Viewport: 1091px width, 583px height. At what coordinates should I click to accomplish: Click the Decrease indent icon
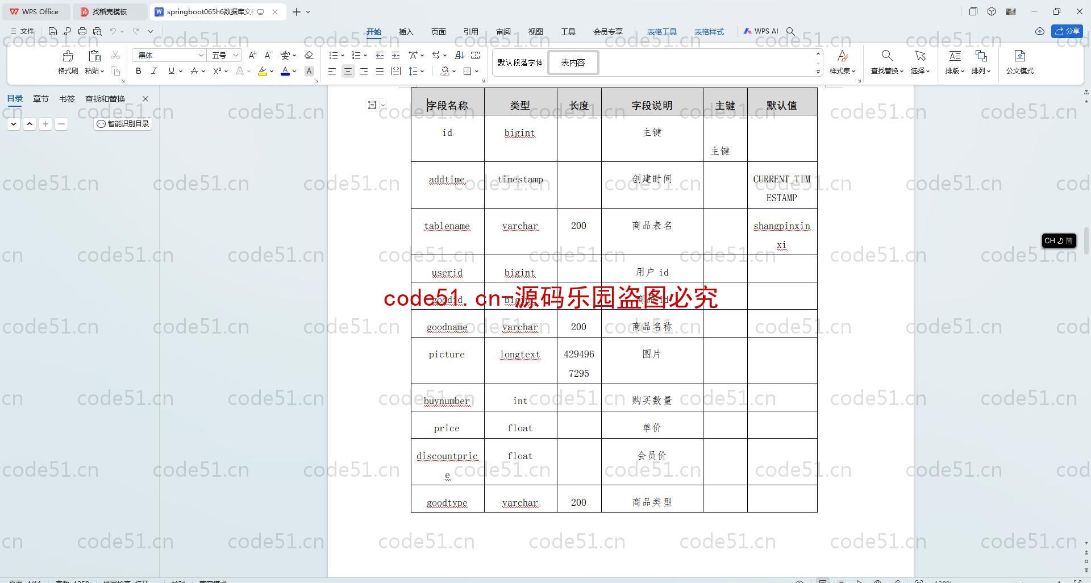[x=380, y=55]
